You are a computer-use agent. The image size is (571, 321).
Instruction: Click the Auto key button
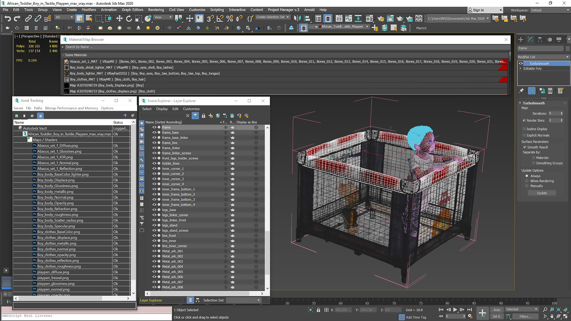point(497,310)
